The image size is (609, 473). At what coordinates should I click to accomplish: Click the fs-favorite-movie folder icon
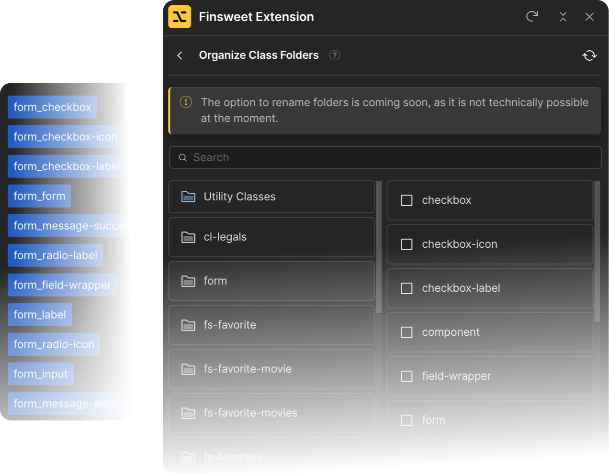188,369
